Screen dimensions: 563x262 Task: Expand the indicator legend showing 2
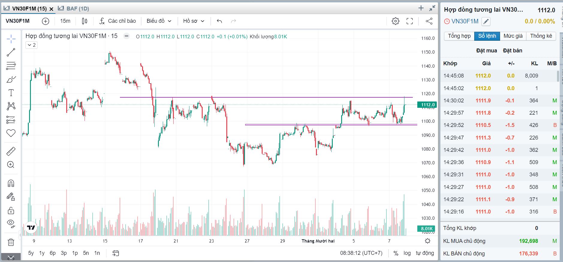(x=31, y=45)
